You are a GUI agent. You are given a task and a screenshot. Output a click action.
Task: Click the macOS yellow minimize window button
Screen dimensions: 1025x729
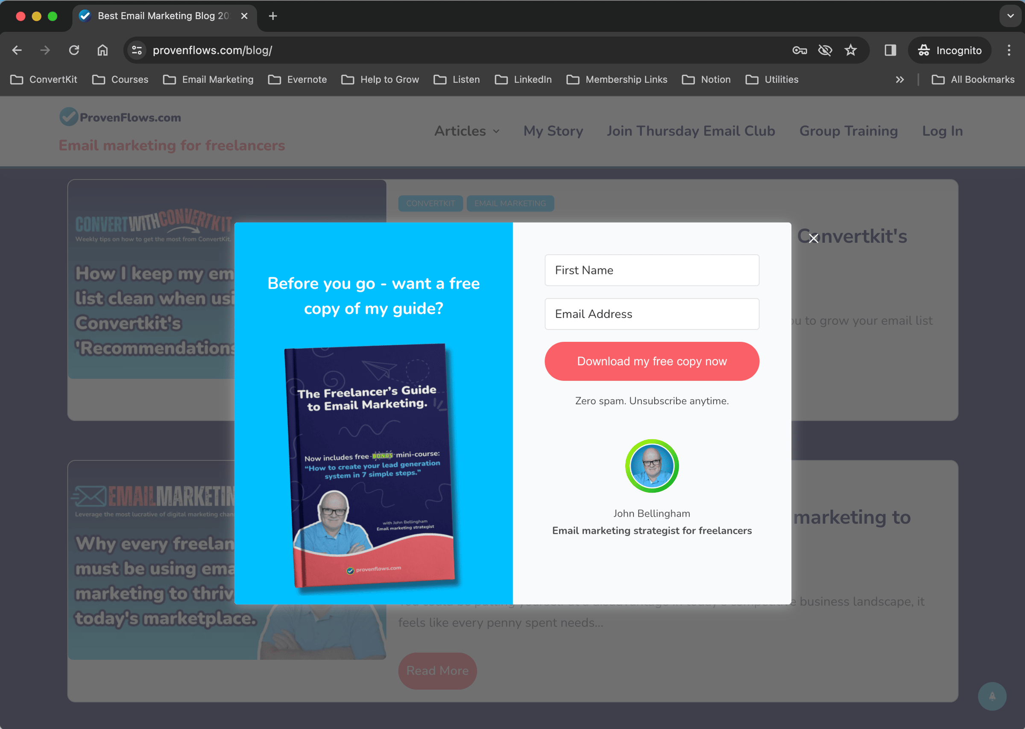[36, 16]
